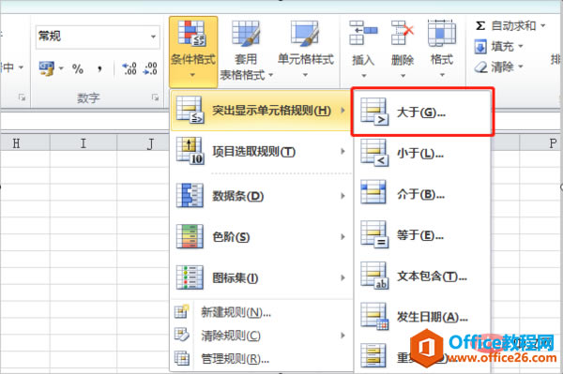
Task: Click the 格式 format cells icon
Action: pos(442,33)
